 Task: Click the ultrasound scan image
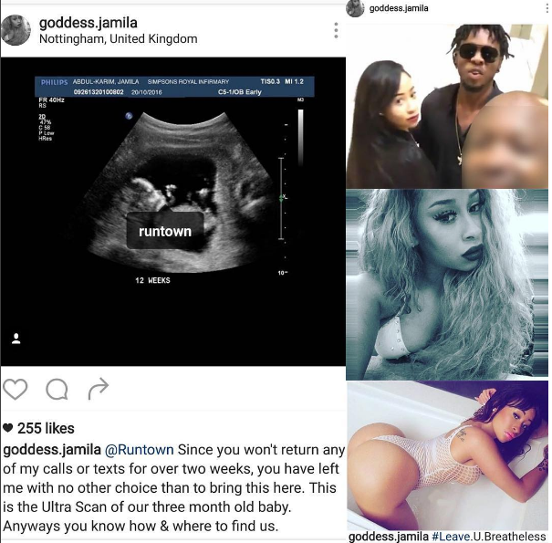[x=173, y=212]
